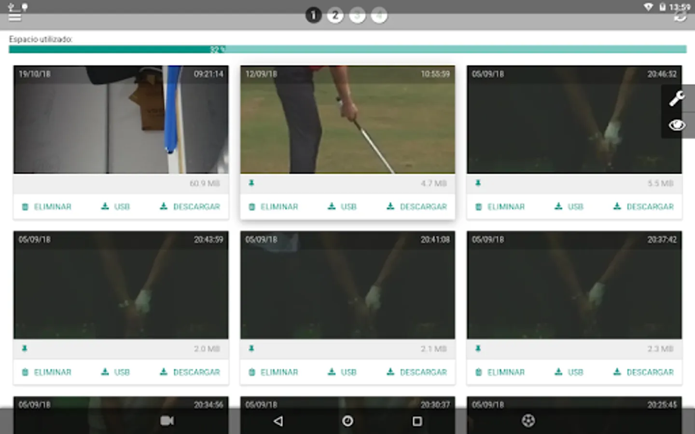Open the 05/09/18 20:37:42 video thumbnail
The height and width of the screenshot is (434, 695).
pyautogui.click(x=574, y=285)
